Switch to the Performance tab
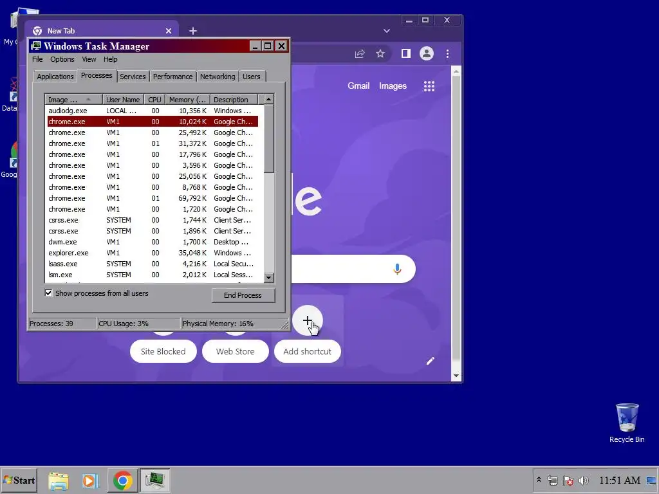The height and width of the screenshot is (494, 659). pyautogui.click(x=172, y=77)
